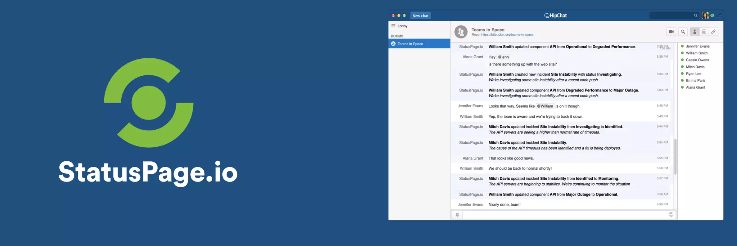Click the user avatar in the title bar
737x246 pixels.
click(705, 15)
